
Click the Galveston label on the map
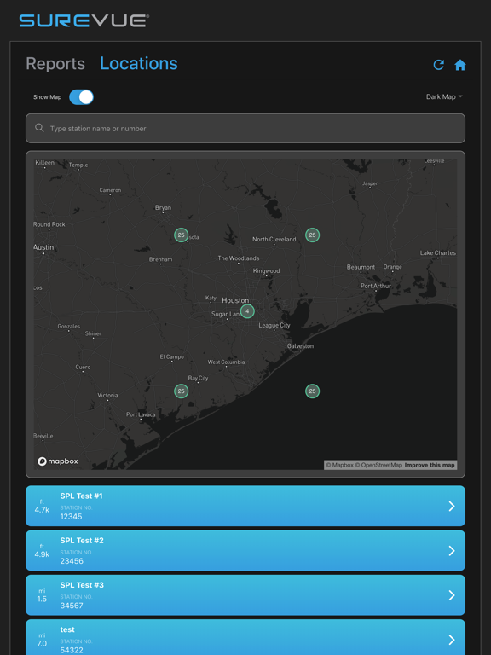[300, 346]
